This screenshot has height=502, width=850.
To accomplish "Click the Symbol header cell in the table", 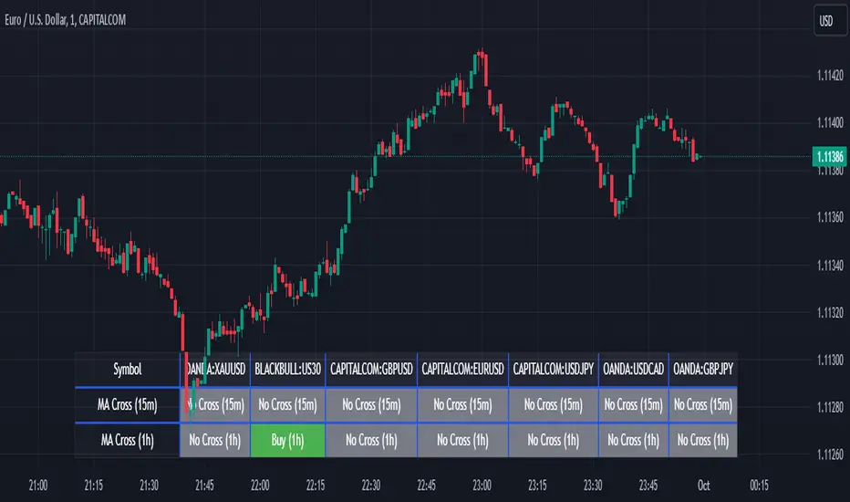I will [x=128, y=370].
